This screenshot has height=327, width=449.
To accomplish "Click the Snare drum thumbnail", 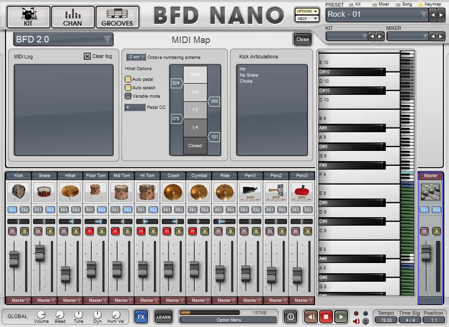I will click(44, 192).
